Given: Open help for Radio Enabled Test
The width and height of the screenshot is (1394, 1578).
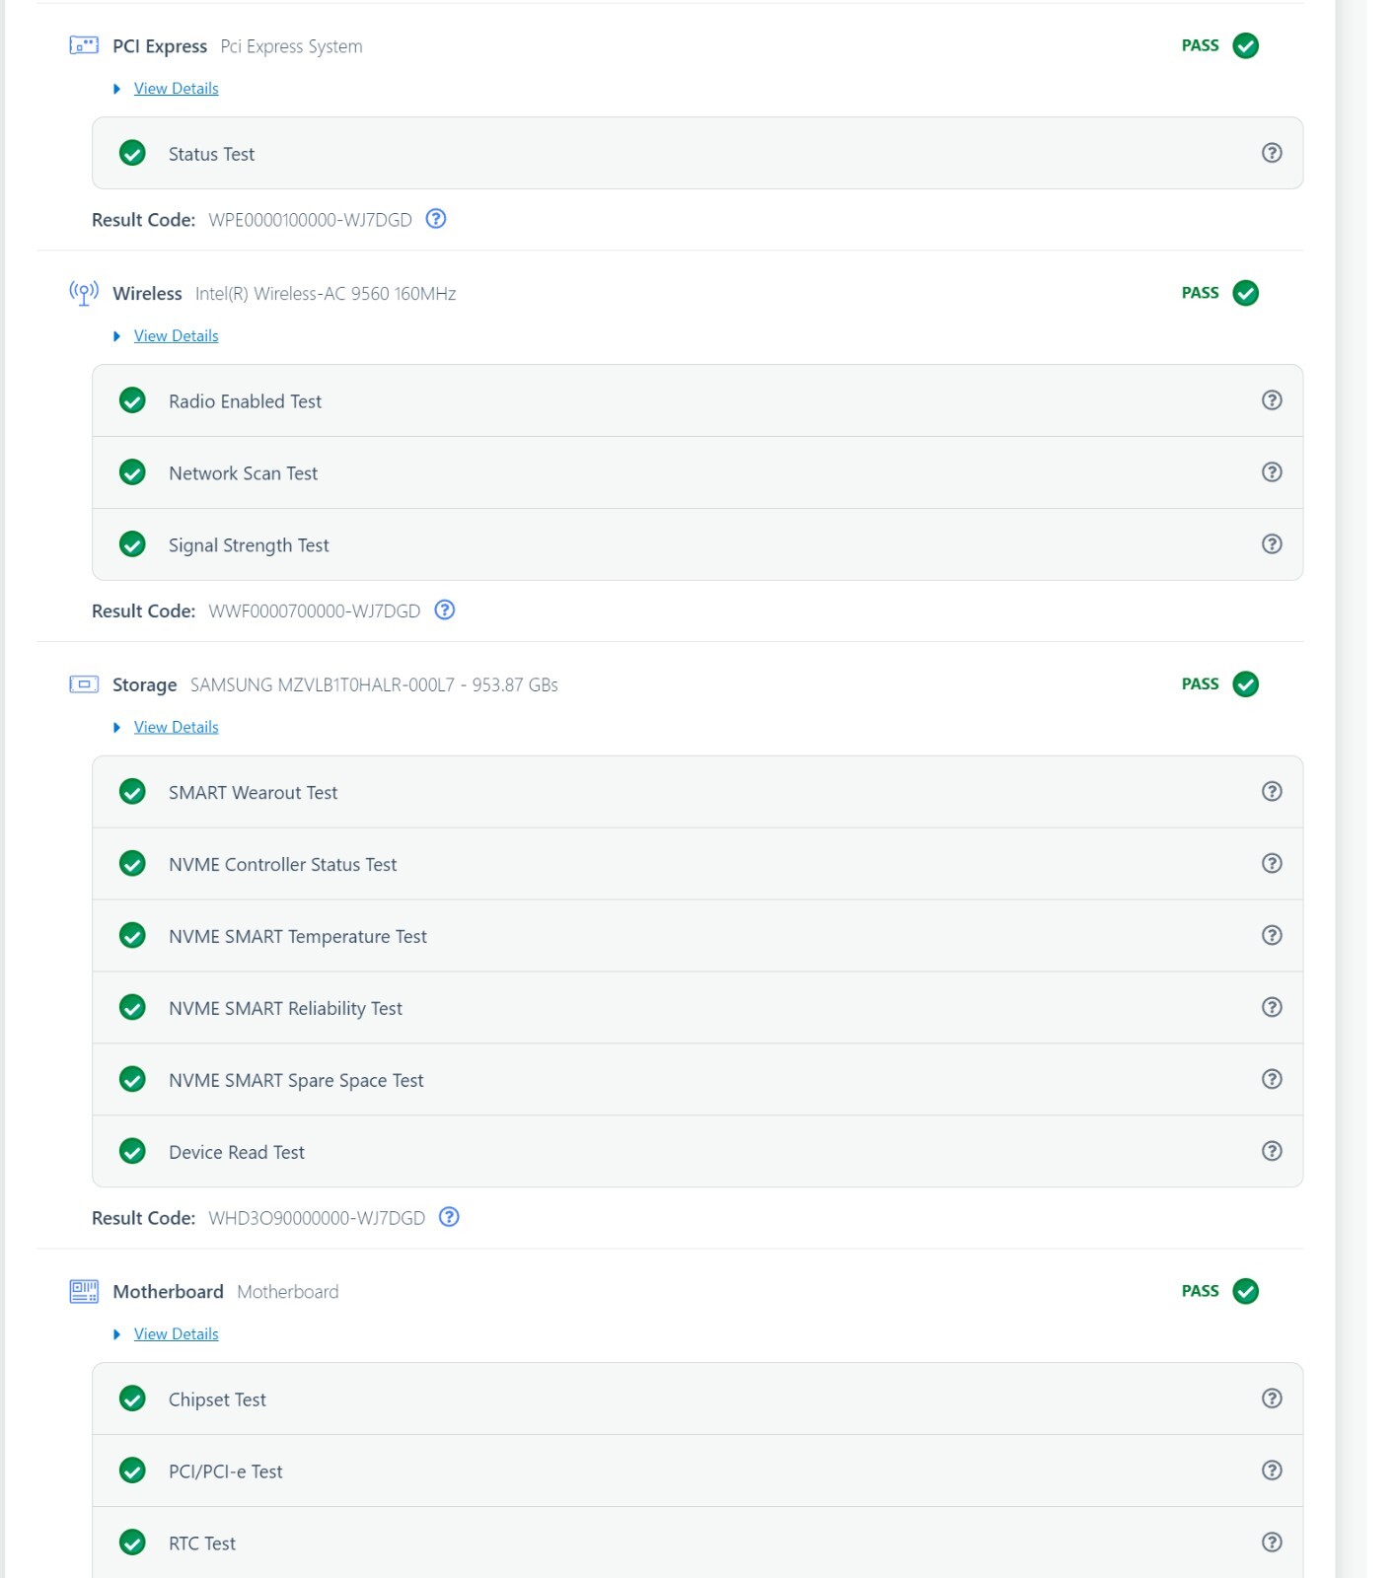Looking at the screenshot, I should (x=1272, y=400).
